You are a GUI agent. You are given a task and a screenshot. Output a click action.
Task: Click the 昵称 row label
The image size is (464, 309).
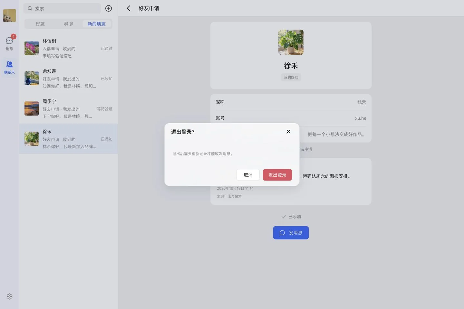pos(220,102)
